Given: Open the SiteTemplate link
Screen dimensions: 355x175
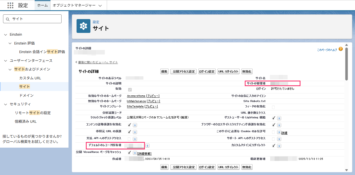Looking at the screenshot, I should click(x=135, y=106).
